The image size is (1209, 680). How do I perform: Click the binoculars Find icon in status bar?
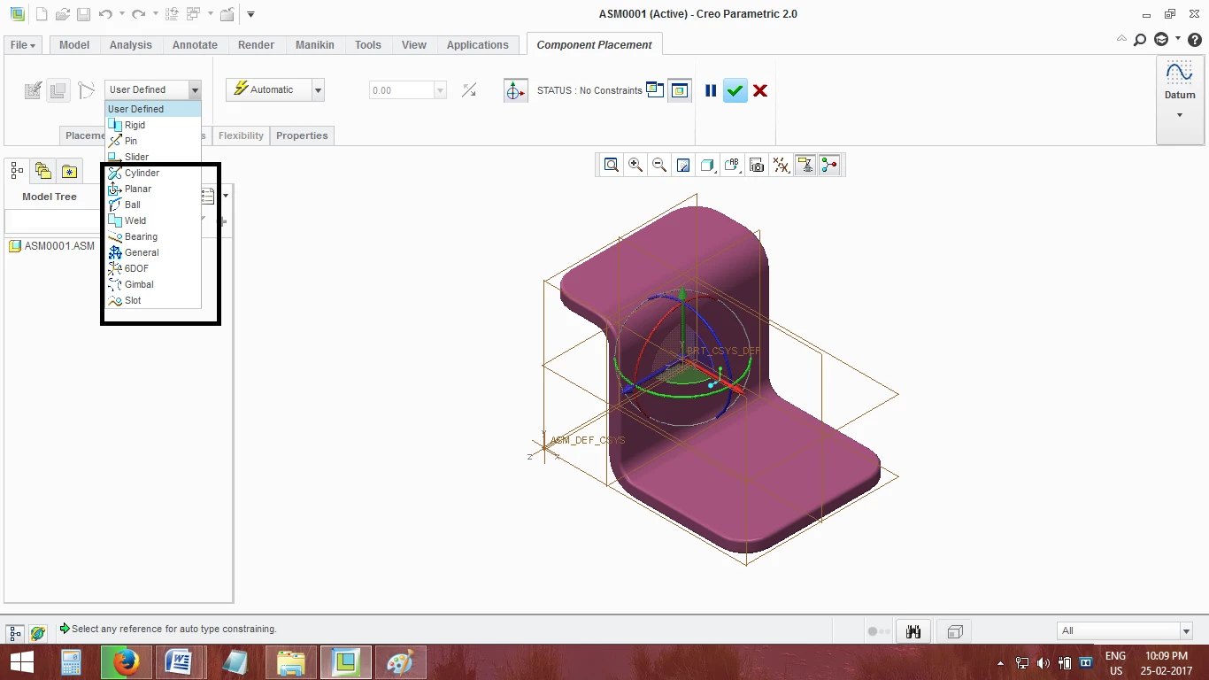[913, 631]
